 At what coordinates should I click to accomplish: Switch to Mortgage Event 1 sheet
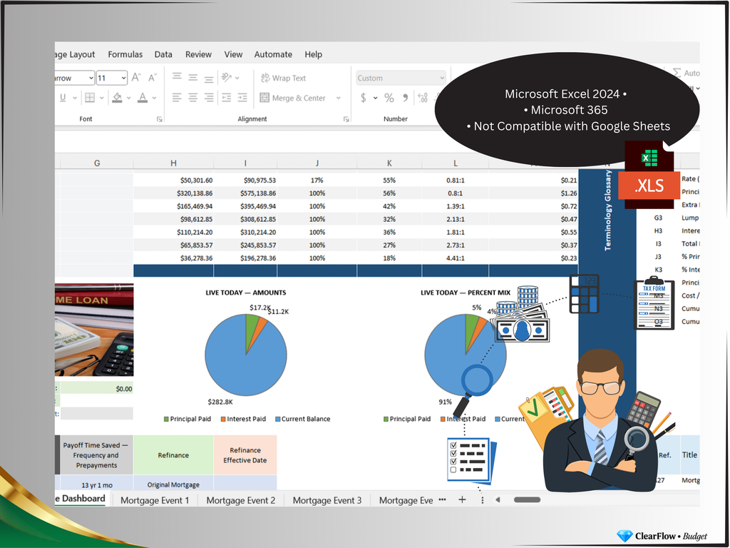click(155, 500)
